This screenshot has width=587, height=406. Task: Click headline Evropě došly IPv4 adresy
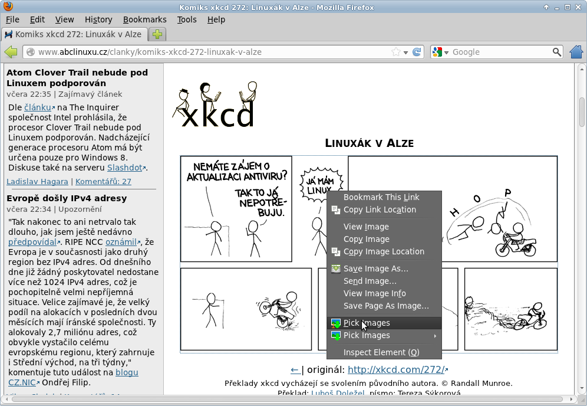tap(67, 198)
